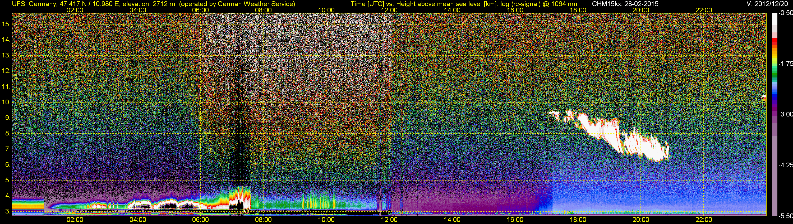This screenshot has height=224, width=793.
Task: Select 04:00 on the lower time axis
Action: pyautogui.click(x=138, y=220)
